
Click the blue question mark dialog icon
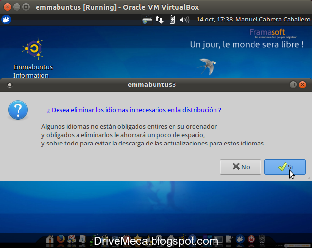pos(18,110)
